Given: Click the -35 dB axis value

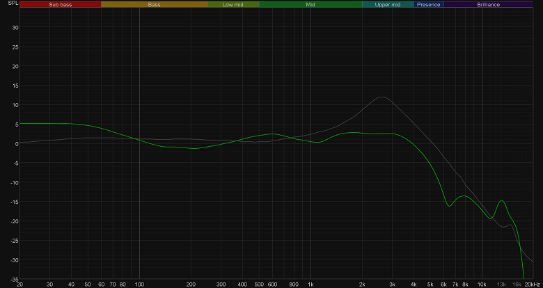Looking at the screenshot, I should pos(14,279).
